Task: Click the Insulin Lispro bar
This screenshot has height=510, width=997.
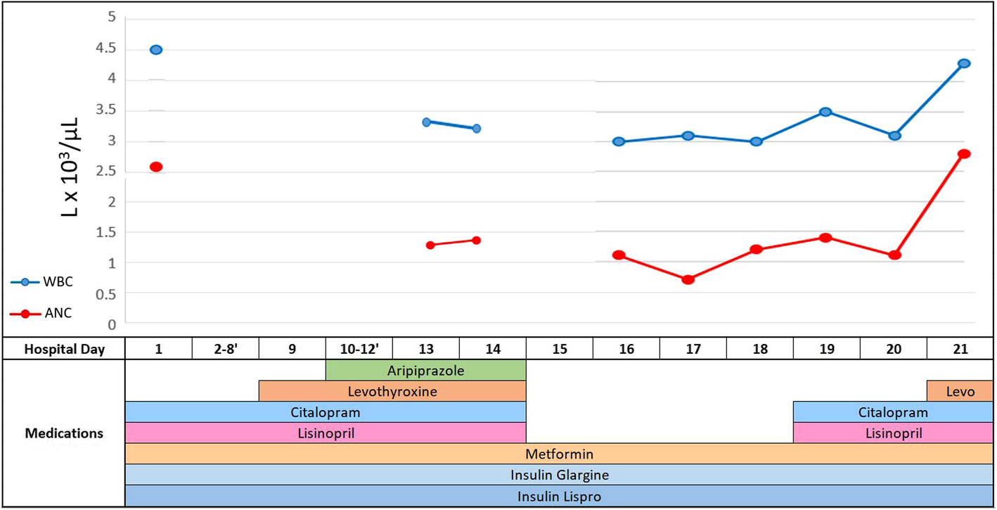Action: [559, 496]
